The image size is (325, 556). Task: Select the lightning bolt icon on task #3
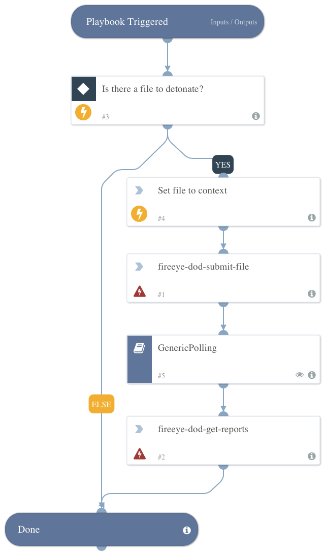(x=83, y=112)
